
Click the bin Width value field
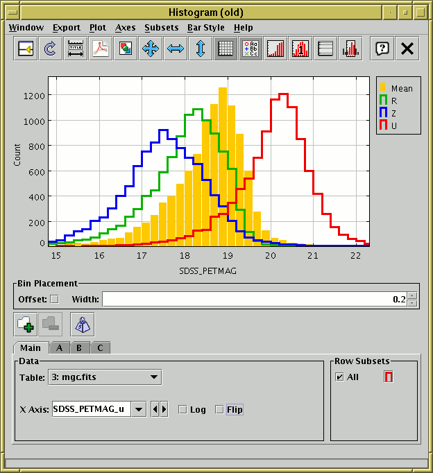254,300
